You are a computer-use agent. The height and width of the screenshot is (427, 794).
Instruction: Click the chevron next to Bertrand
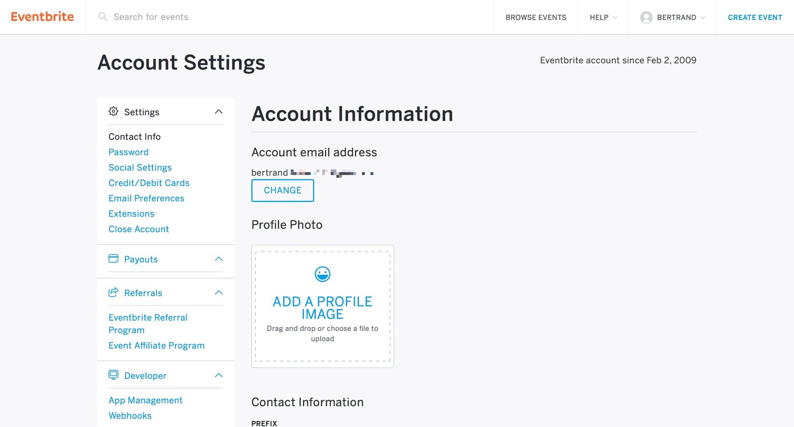tap(703, 18)
